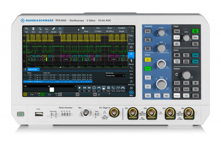The width and height of the screenshot is (221, 147).
Task: Open the R&S Menu diamond icon
Action: [x=131, y=93]
